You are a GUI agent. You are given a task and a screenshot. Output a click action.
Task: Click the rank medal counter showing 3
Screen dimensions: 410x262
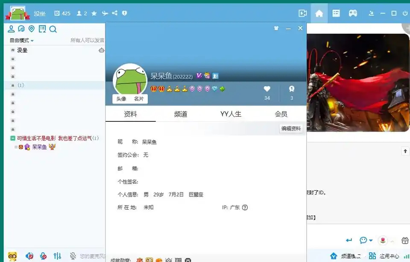(292, 92)
